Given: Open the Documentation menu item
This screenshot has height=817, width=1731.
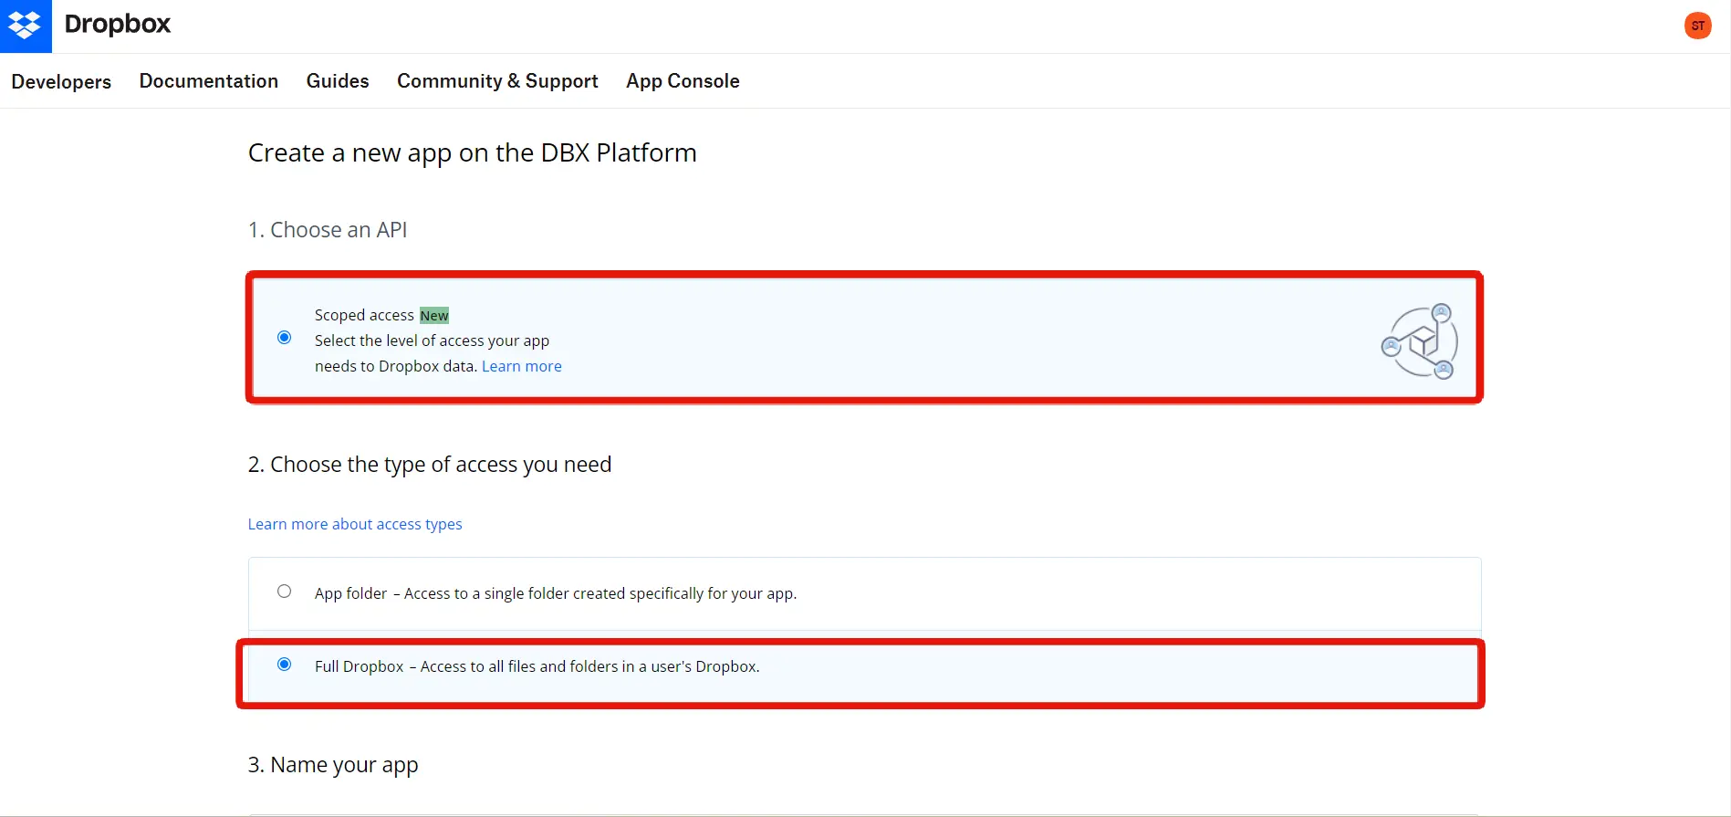Looking at the screenshot, I should [209, 80].
